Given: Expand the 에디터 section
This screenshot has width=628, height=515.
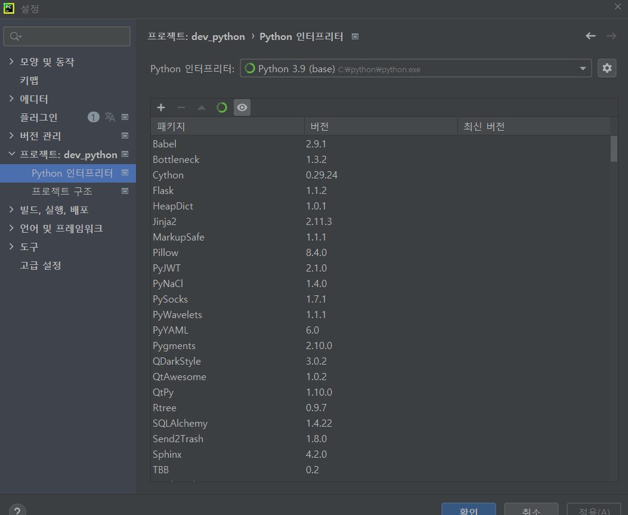Looking at the screenshot, I should pyautogui.click(x=11, y=98).
